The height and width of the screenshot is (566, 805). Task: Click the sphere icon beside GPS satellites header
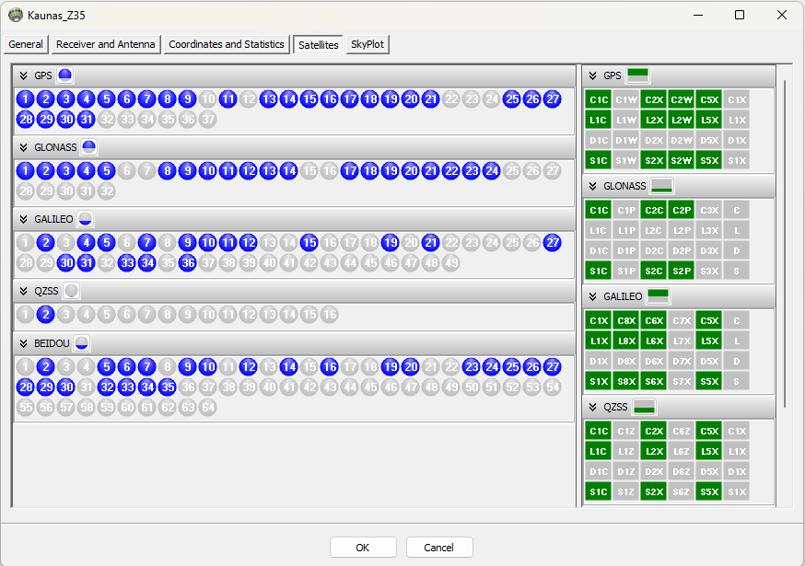click(65, 75)
